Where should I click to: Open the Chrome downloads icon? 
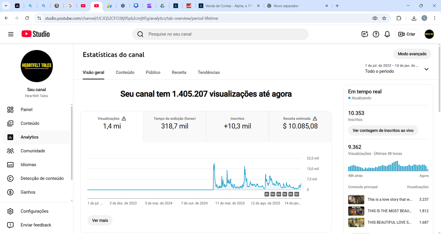click(x=414, y=18)
